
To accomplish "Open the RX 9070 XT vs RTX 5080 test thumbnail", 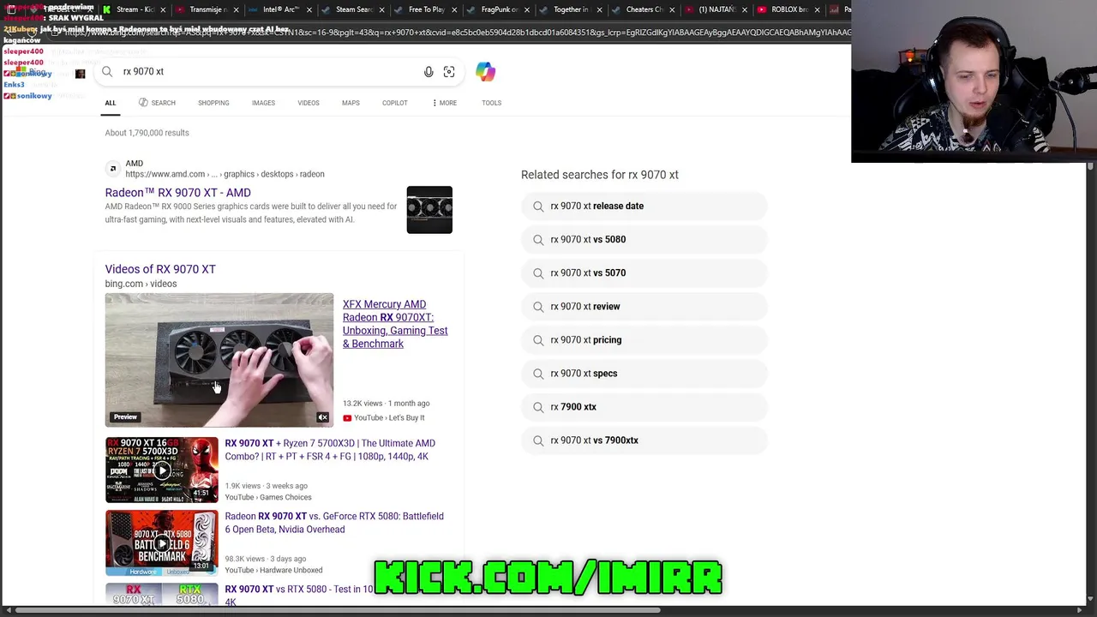I will pos(162,595).
